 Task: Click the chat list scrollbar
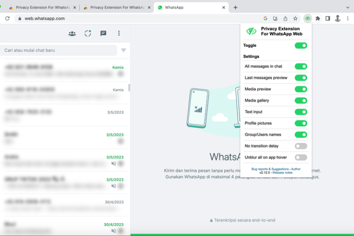pyautogui.click(x=129, y=88)
